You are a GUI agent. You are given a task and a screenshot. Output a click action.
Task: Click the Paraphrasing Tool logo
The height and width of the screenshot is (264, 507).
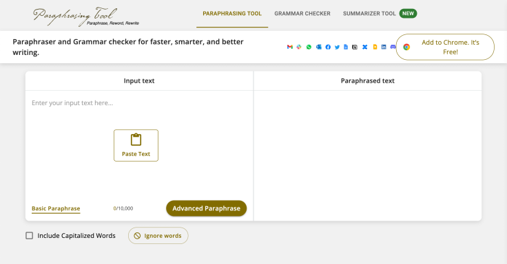pyautogui.click(x=86, y=16)
